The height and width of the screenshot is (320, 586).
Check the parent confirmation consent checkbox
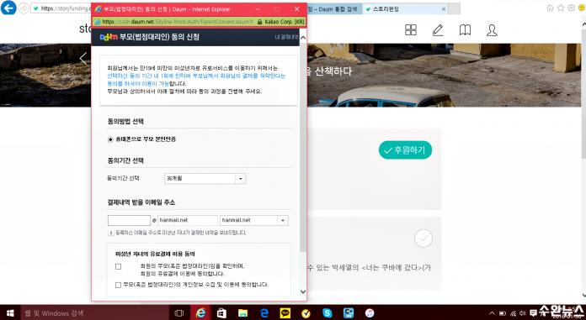(x=119, y=267)
